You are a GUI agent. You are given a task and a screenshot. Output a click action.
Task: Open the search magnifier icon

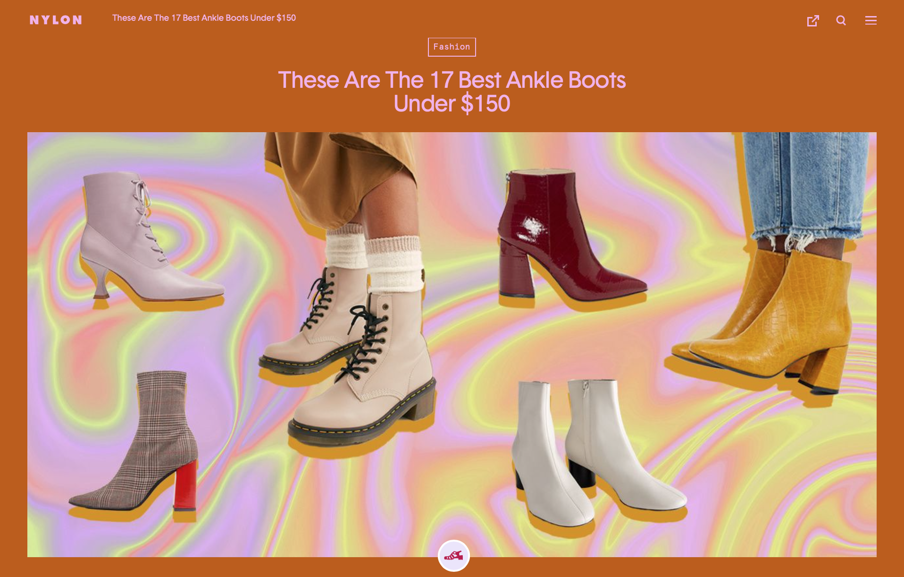pos(841,20)
